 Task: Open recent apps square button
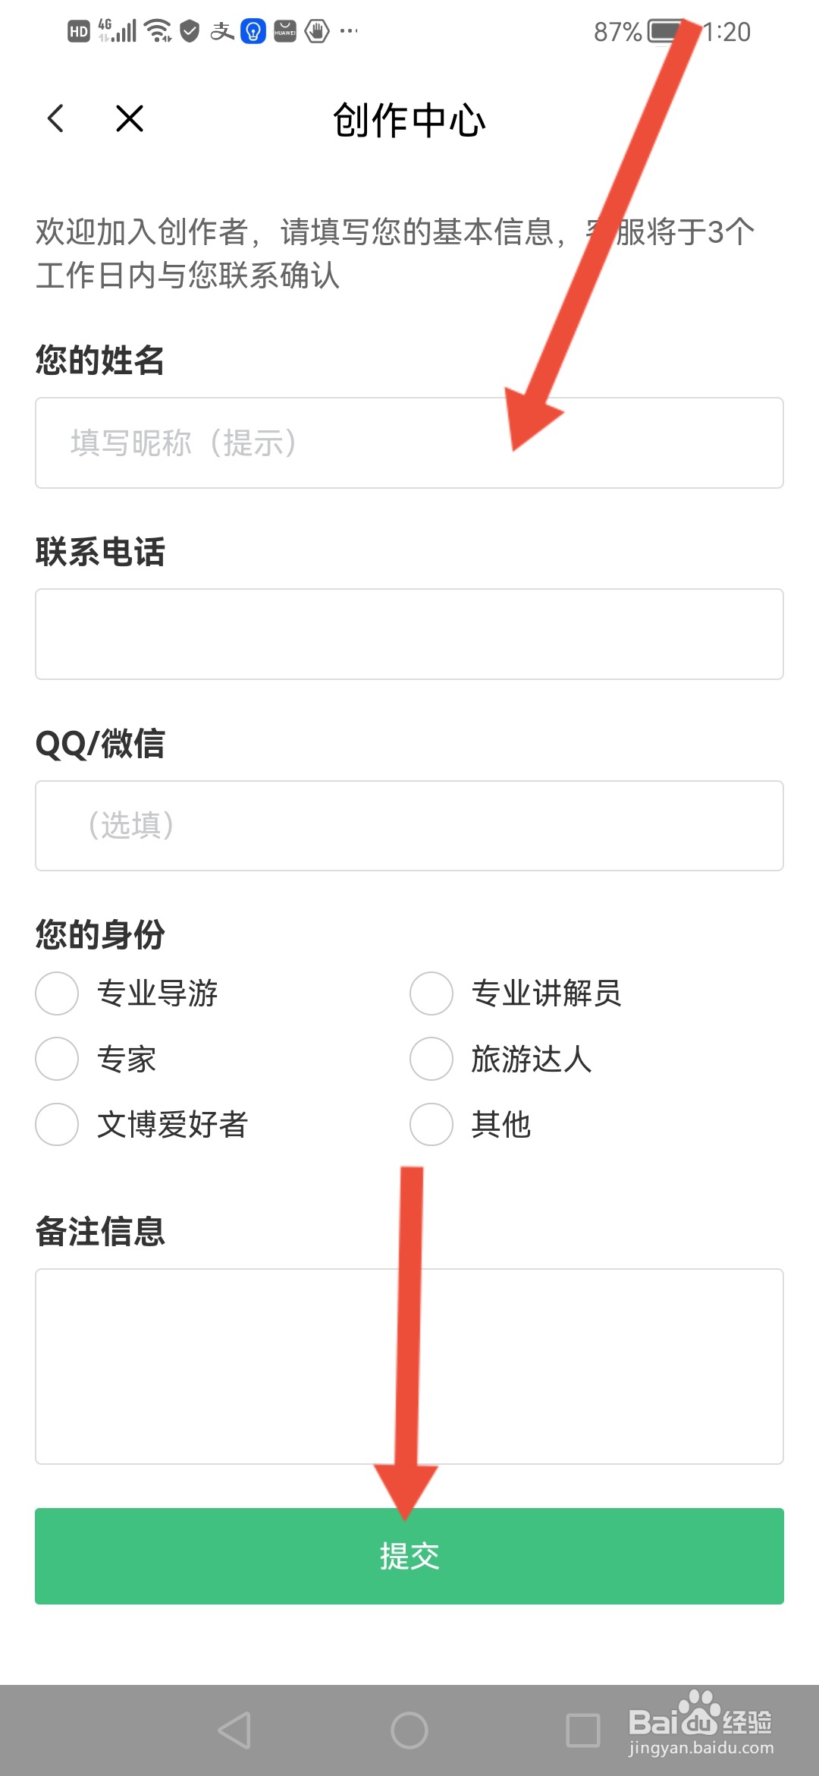[583, 1730]
